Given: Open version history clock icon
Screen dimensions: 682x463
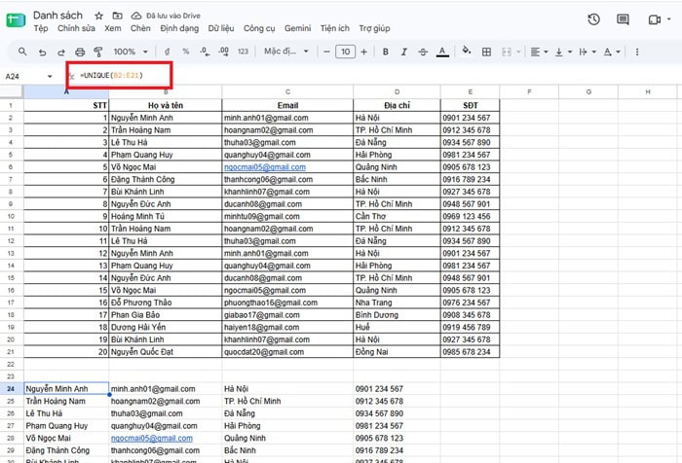Looking at the screenshot, I should tap(593, 19).
